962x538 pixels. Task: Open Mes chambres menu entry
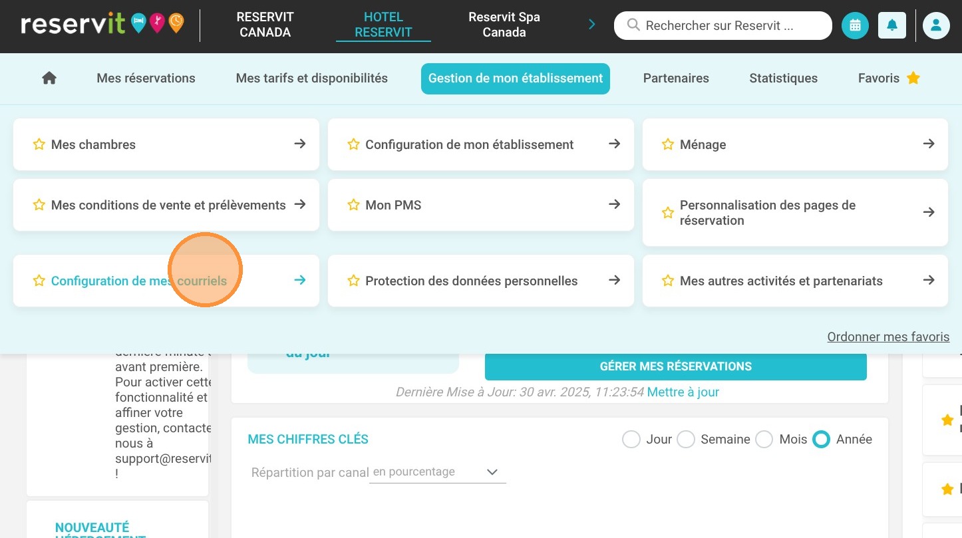pyautogui.click(x=166, y=144)
